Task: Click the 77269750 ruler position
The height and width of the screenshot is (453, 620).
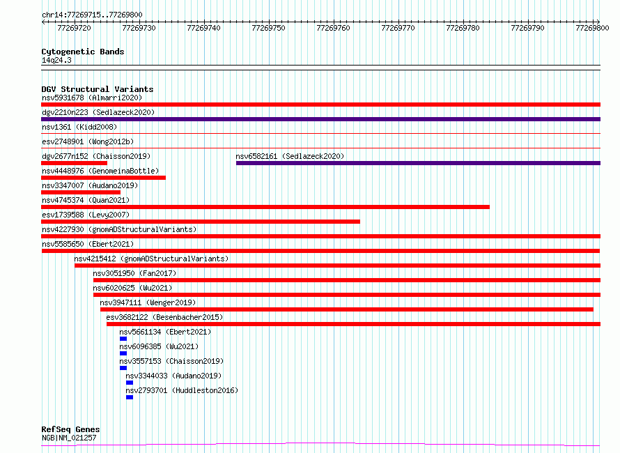Action: click(x=268, y=28)
